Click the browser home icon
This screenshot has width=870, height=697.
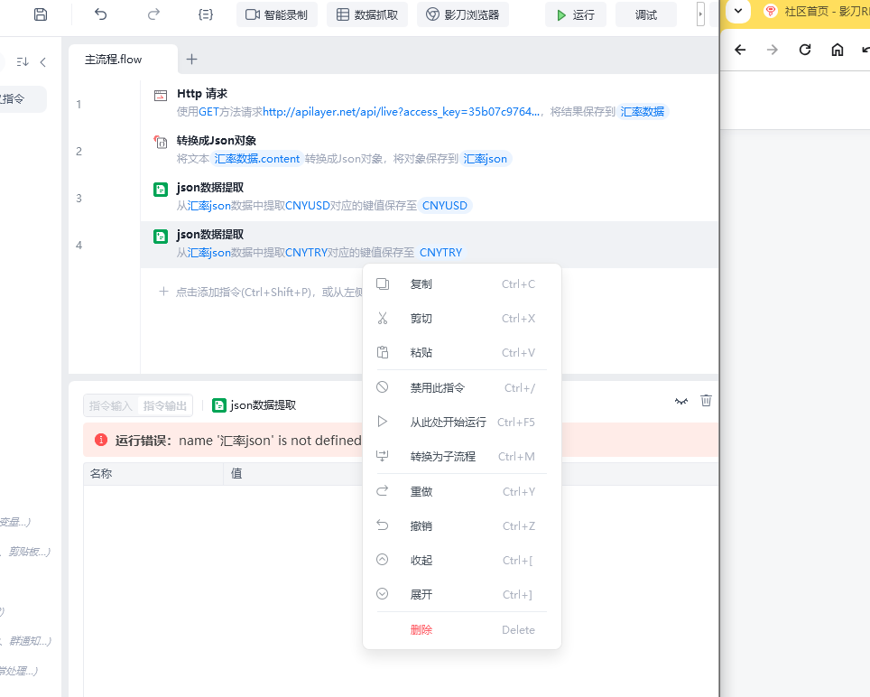click(838, 50)
